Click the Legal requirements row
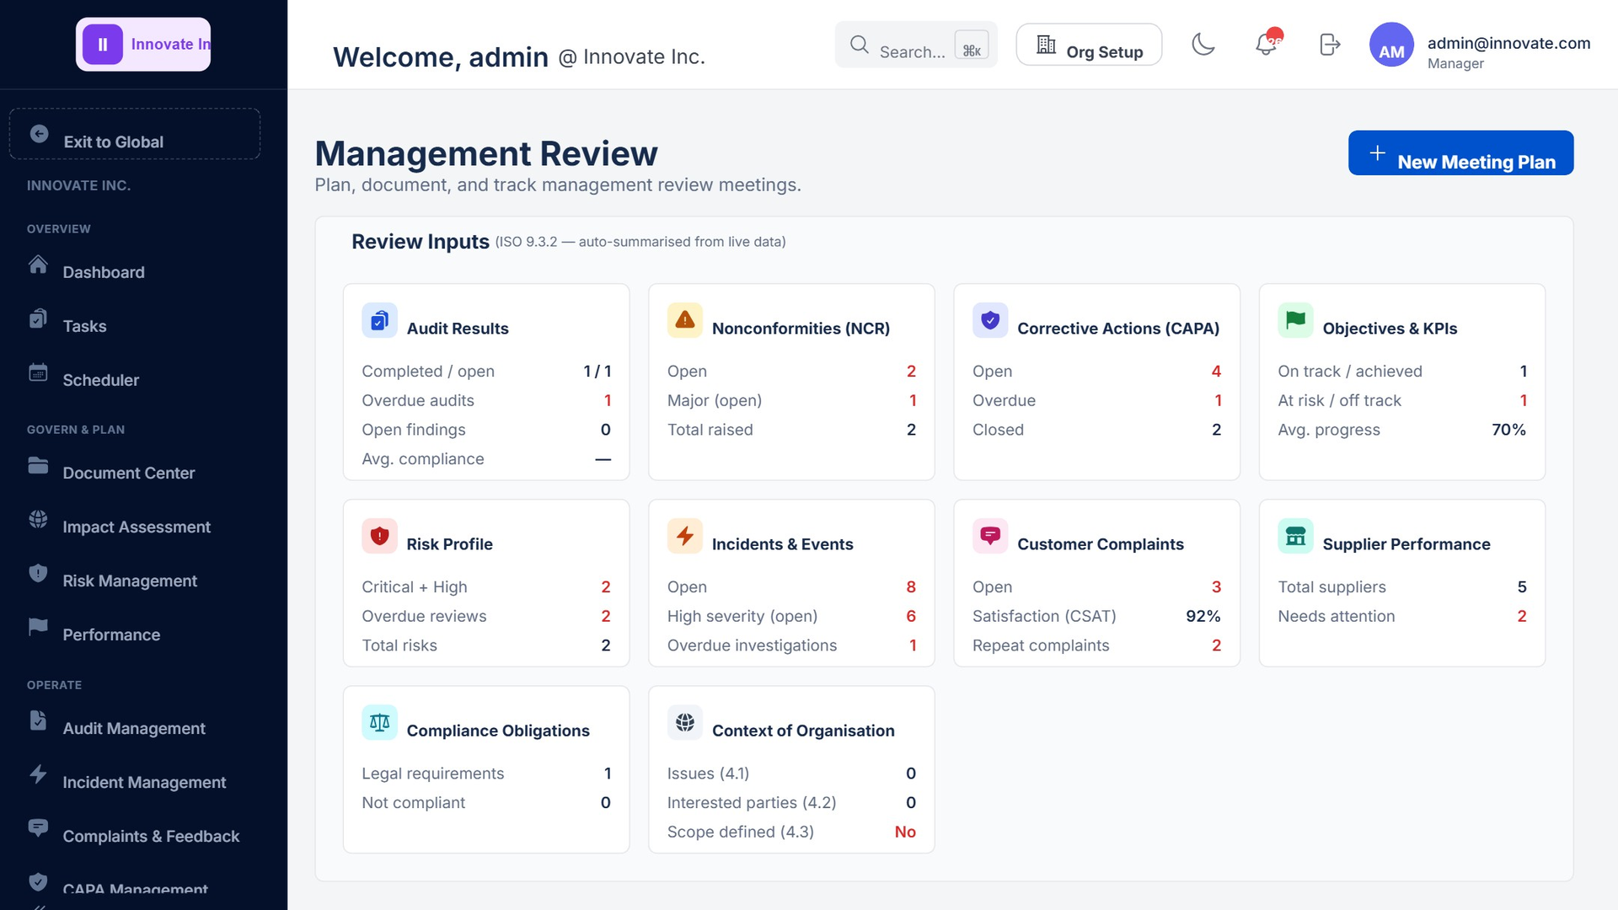The height and width of the screenshot is (910, 1618). pyautogui.click(x=486, y=773)
